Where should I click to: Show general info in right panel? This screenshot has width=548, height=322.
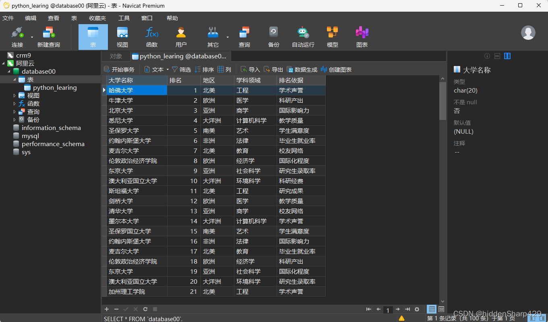click(487, 56)
